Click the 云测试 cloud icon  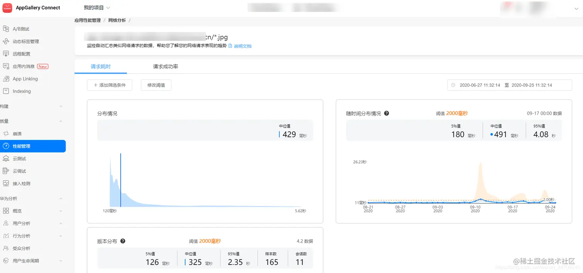point(6,158)
